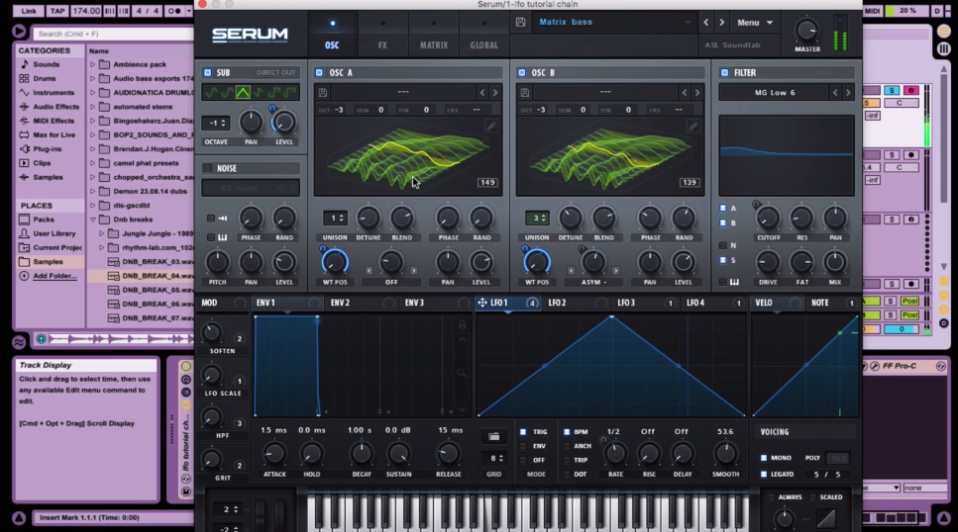Click Add Folder plus icon
Screen dimensions: 958x532
24,276
